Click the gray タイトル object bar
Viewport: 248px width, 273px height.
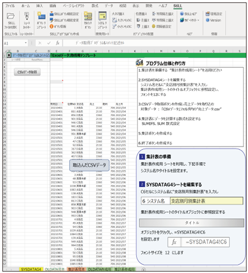[x=192, y=223]
